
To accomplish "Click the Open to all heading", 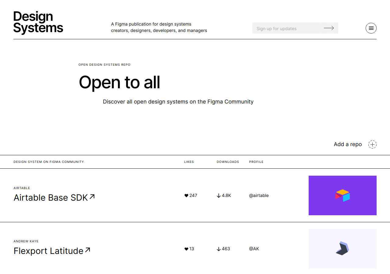I will (x=119, y=82).
